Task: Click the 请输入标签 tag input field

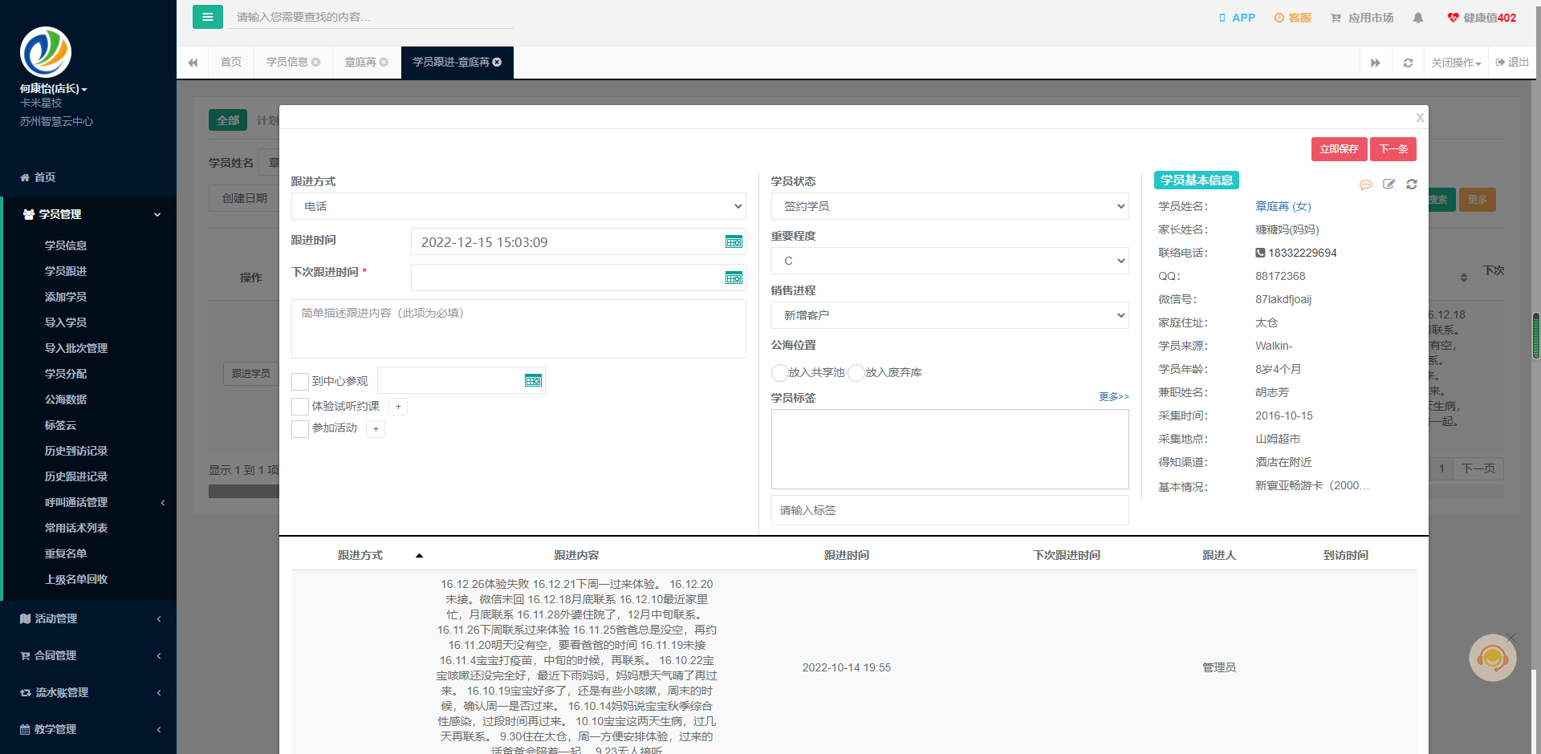Action: [x=950, y=510]
